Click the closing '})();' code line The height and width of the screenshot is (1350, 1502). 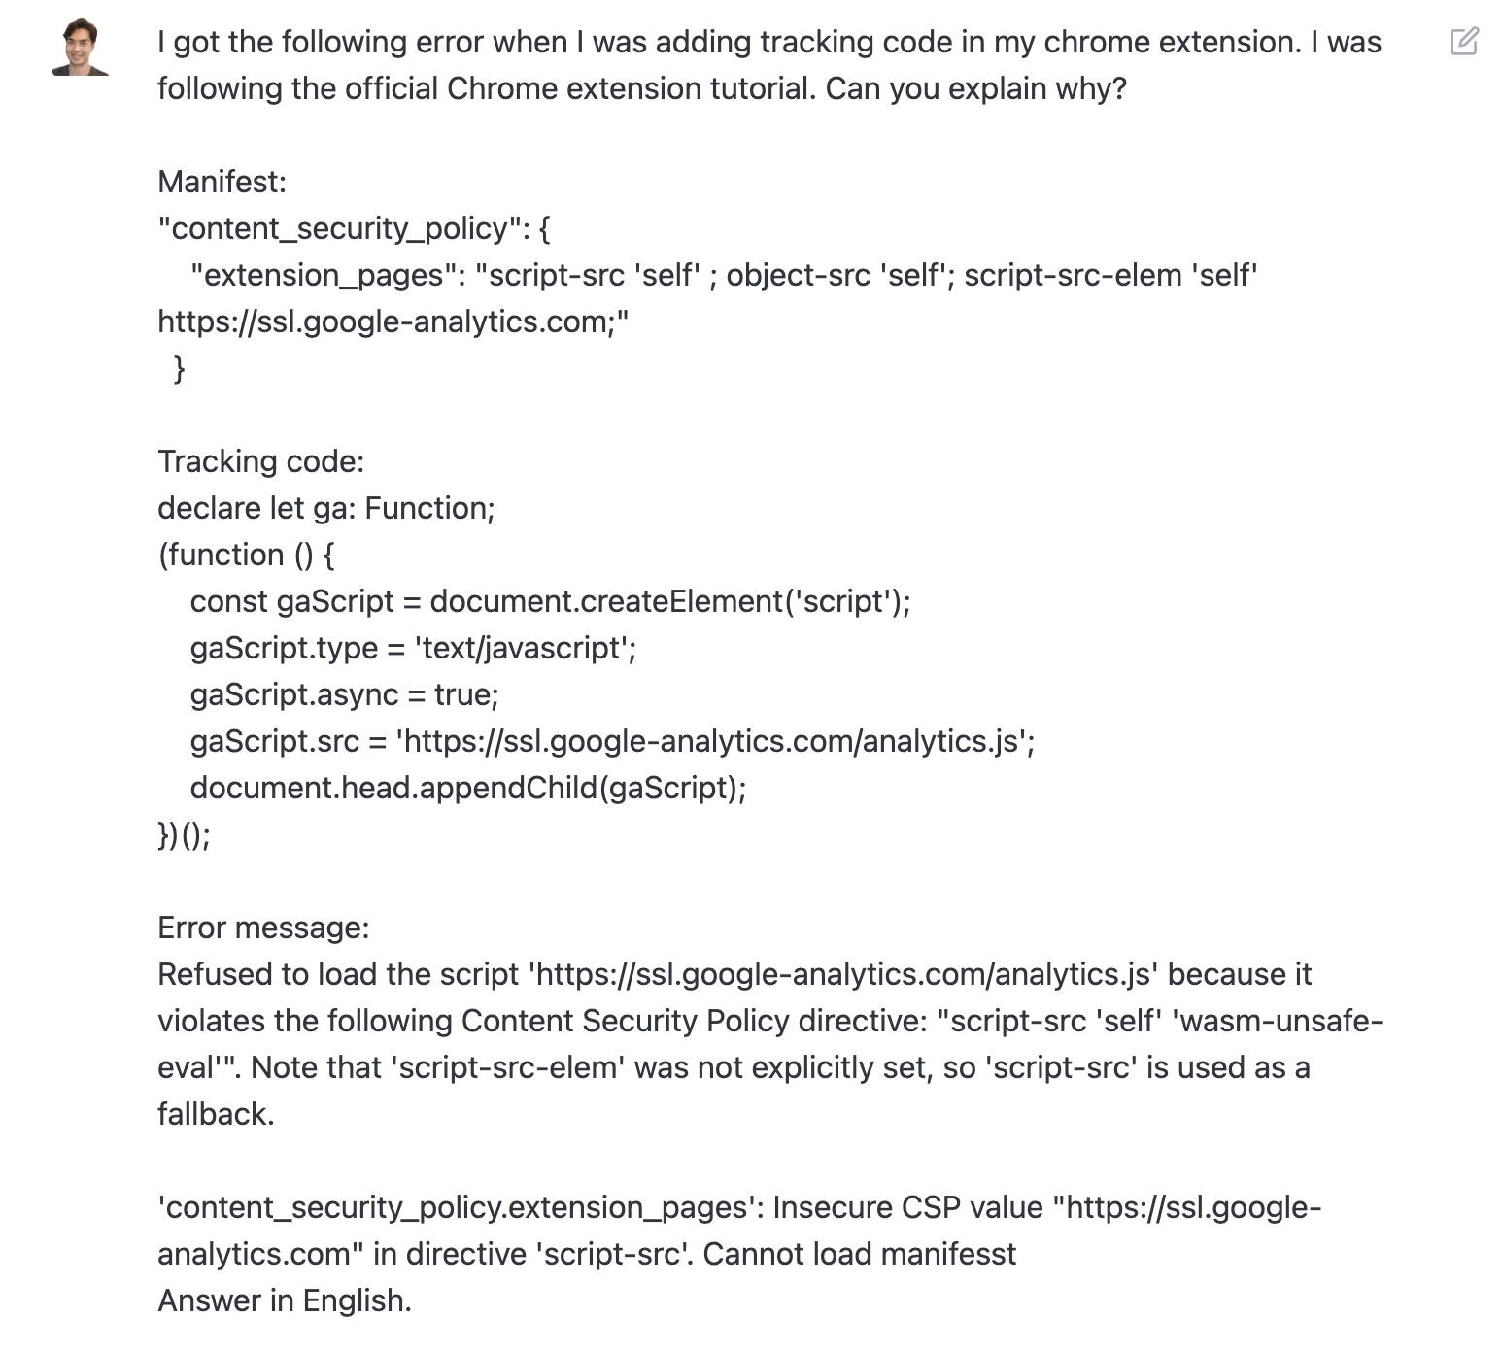pos(184,834)
